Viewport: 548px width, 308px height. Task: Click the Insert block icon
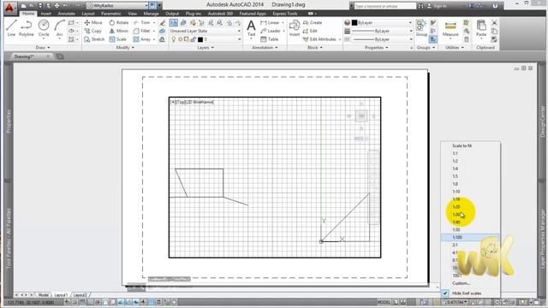(295, 28)
